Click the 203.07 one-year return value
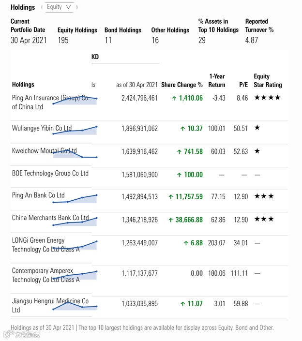The image size is (302, 341). pos(217,243)
